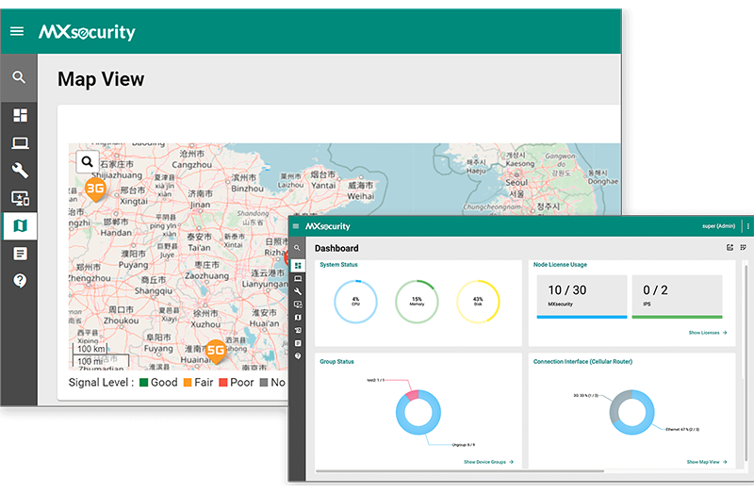This screenshot has width=754, height=494.
Task: Click the Ethernet 67% chart label
Action: pos(682,429)
